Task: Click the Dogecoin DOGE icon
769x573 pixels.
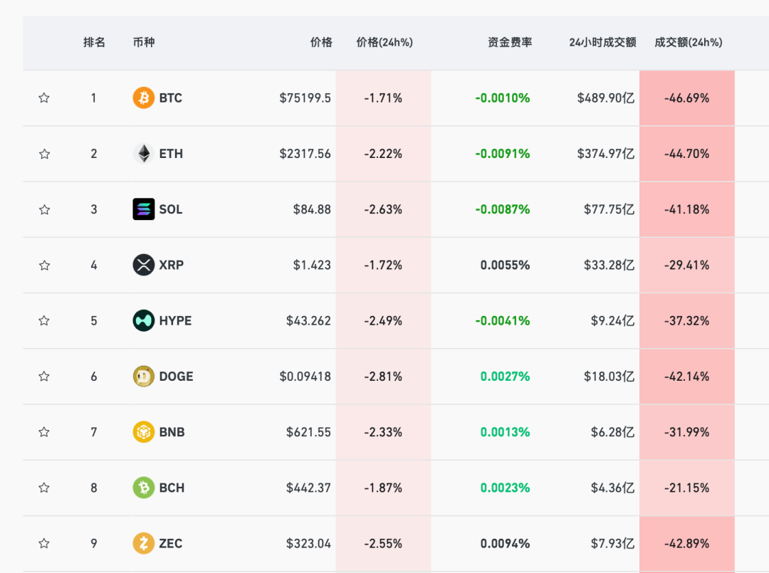Action: [x=143, y=377]
